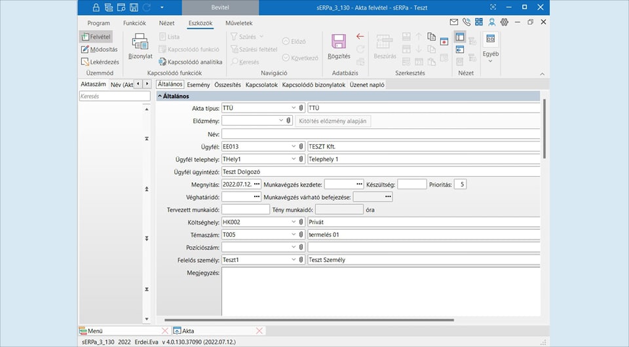
Task: Toggle Felvétel mode
Action: click(x=96, y=37)
